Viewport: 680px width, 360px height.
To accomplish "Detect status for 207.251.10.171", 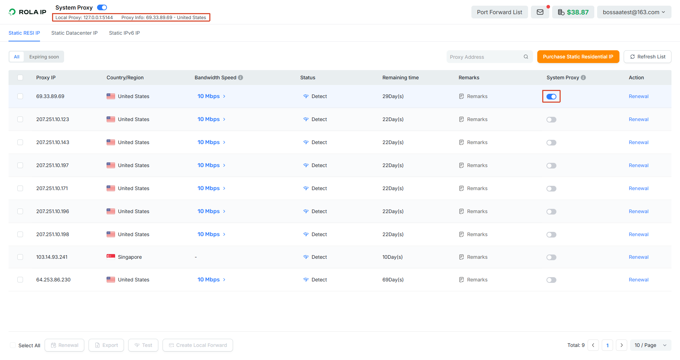I will point(315,188).
